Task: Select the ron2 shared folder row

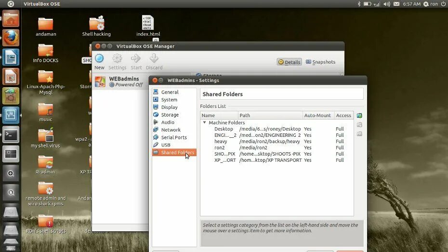Action: (277, 148)
